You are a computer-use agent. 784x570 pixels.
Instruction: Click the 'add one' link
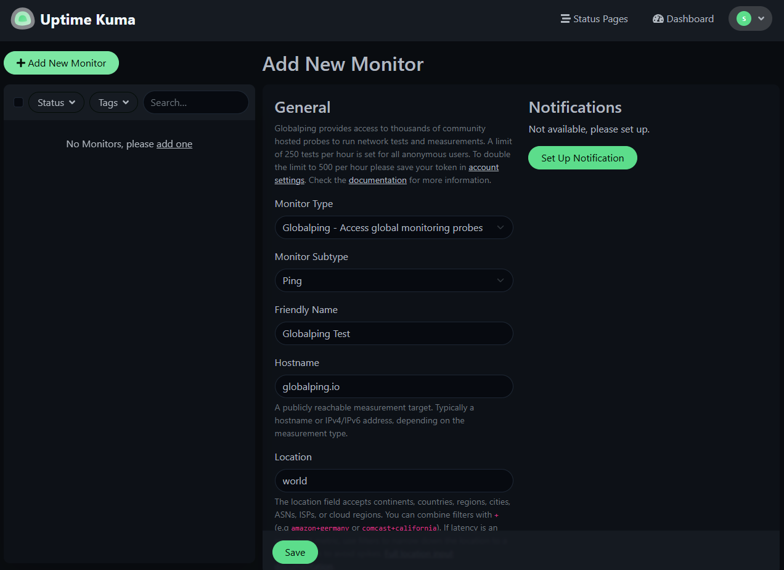click(174, 144)
